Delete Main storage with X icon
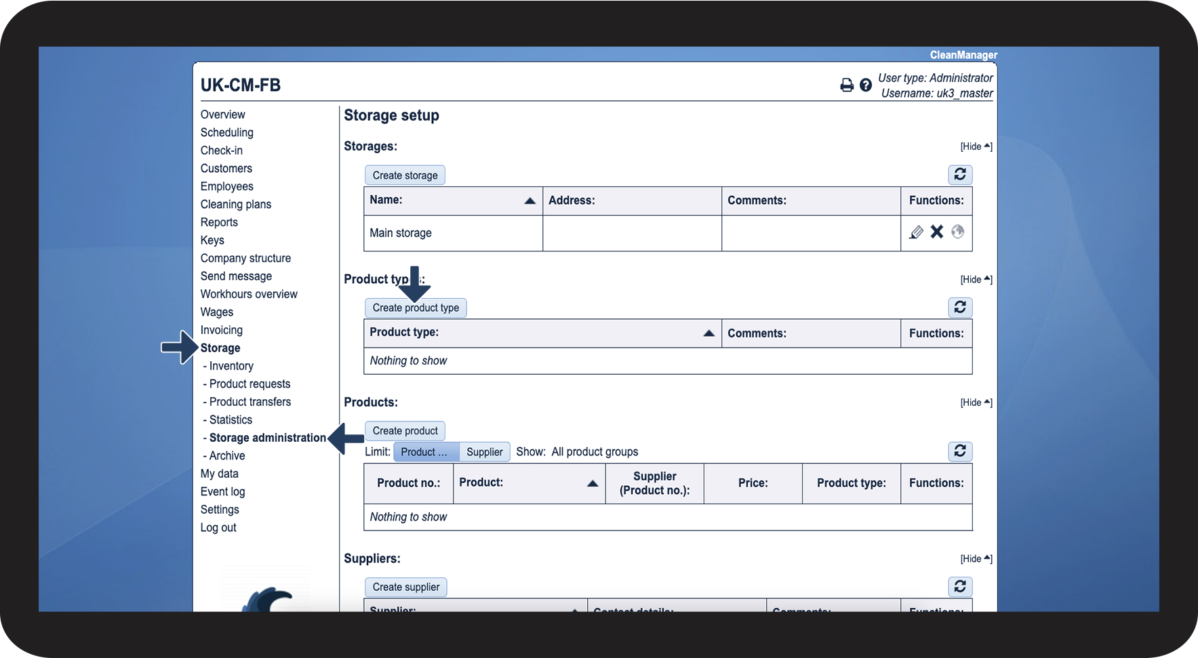 coord(937,232)
